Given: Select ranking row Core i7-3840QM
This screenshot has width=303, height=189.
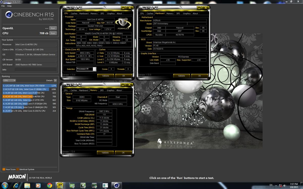Looking at the screenshot, I should click(30, 107).
